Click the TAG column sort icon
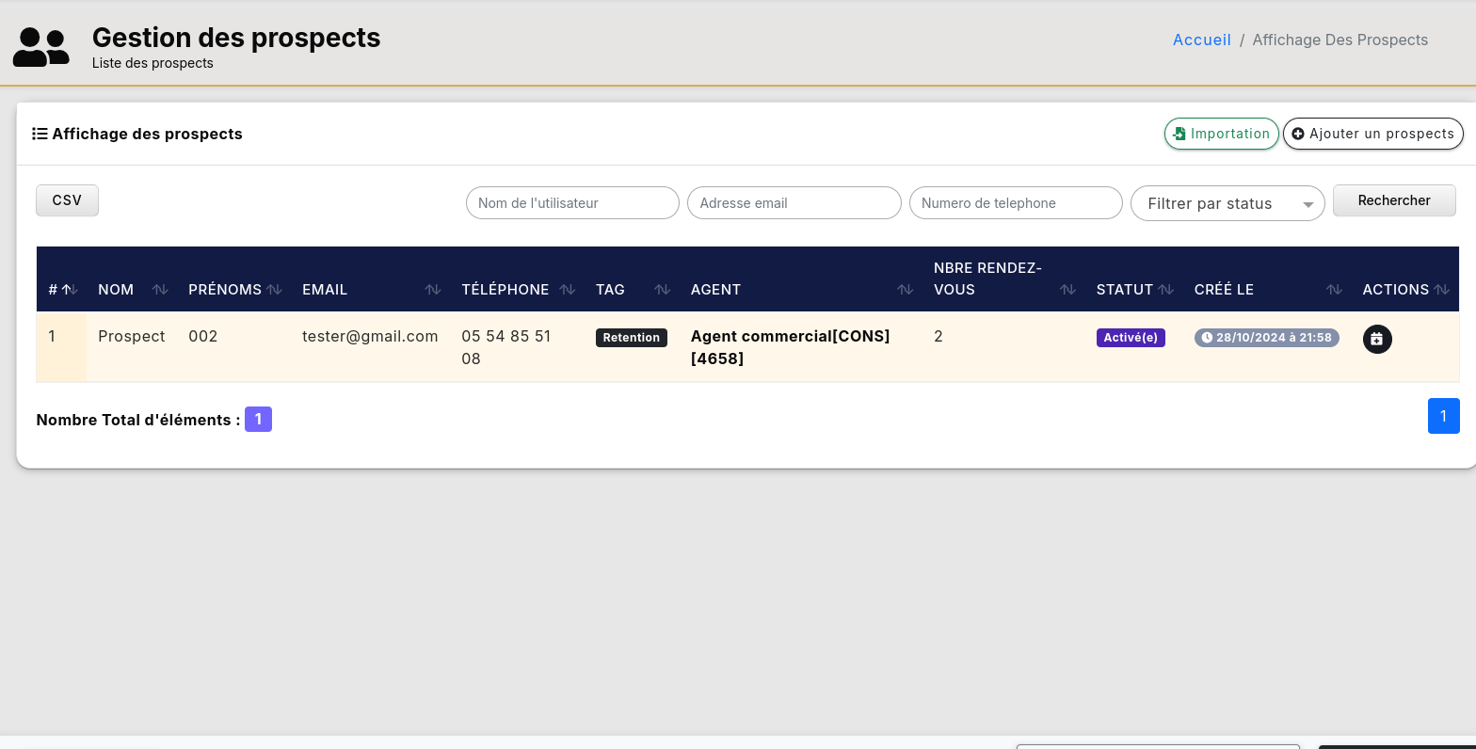1476x749 pixels. (662, 290)
